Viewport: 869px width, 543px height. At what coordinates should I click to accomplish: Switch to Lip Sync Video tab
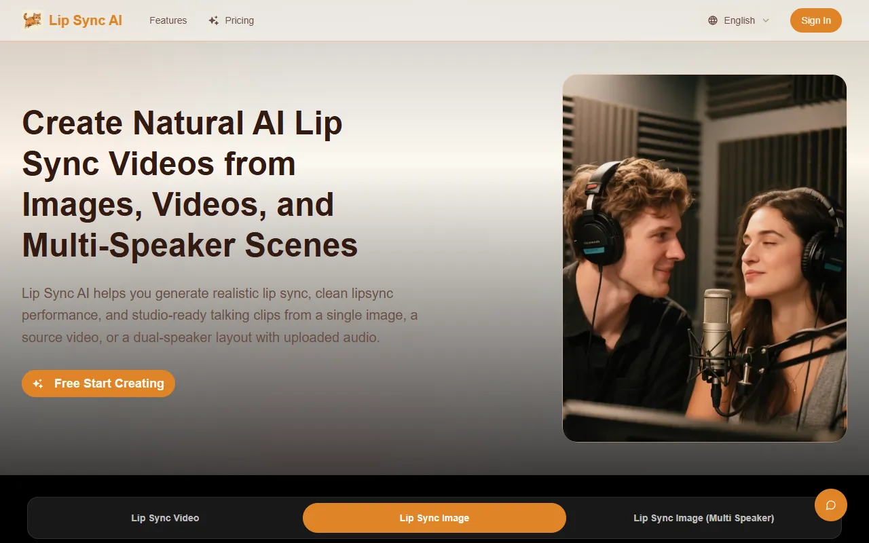coord(165,518)
